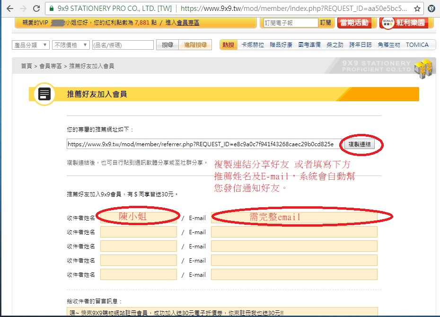Screen dimensions: 440x317
Task: Click the 品名/條碼 search field
Action: [123, 45]
